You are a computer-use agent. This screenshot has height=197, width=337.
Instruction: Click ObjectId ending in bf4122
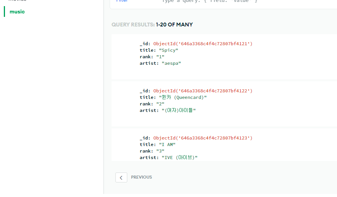coord(203,91)
